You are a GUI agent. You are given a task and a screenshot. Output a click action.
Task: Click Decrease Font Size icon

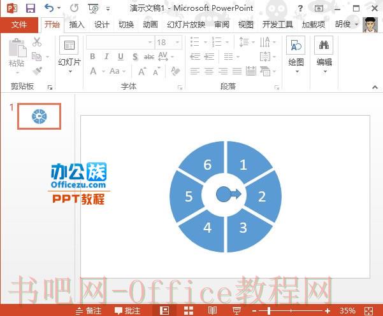(x=156, y=71)
